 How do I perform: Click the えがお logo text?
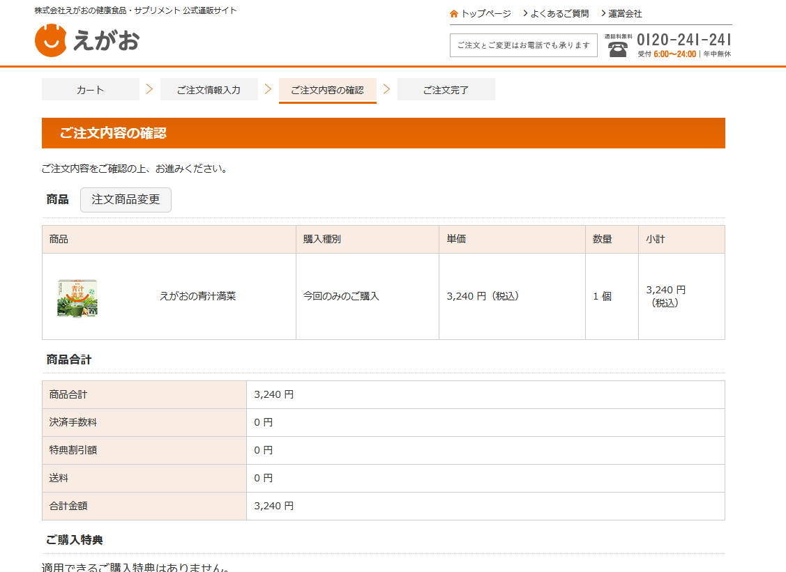coord(106,40)
